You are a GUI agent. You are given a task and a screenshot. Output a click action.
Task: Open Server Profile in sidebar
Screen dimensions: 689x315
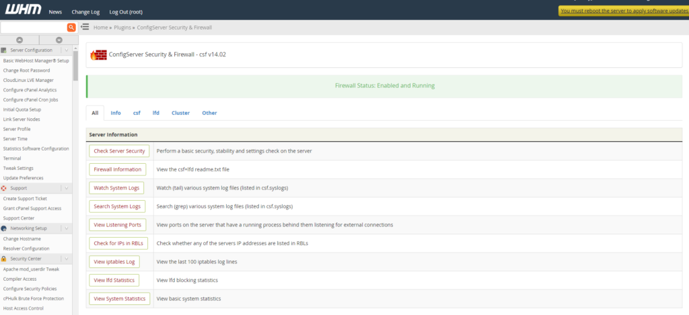tap(17, 129)
